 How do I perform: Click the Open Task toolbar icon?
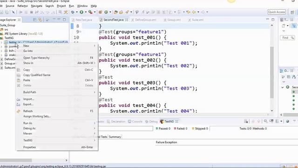121,12
